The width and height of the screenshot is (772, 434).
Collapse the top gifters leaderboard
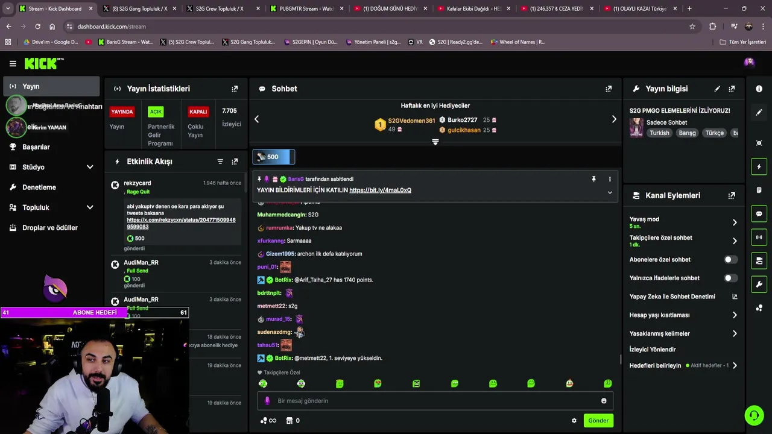[x=435, y=142]
